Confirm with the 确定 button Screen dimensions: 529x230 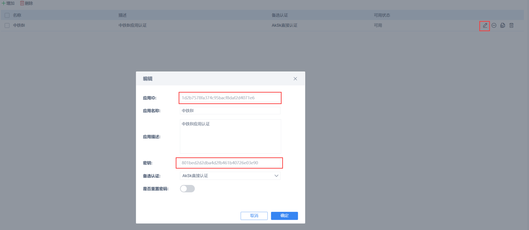(284, 216)
